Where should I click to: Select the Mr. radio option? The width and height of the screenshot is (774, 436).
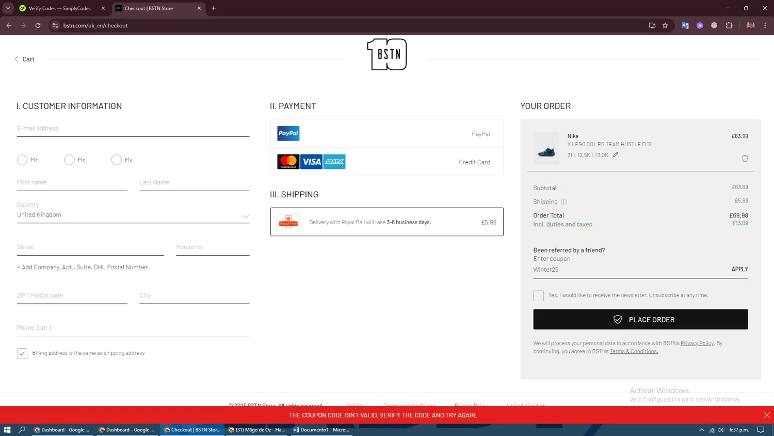click(22, 160)
